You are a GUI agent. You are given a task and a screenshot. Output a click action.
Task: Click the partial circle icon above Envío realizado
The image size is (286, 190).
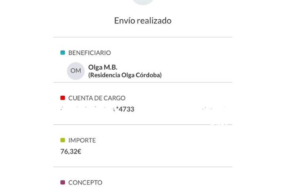(x=143, y=2)
